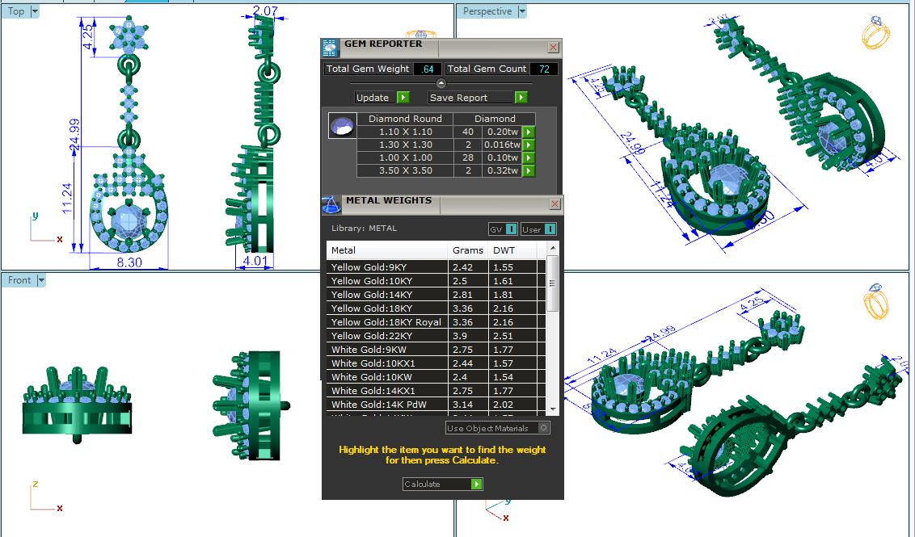Open the Perspective viewport dropdown menu
The width and height of the screenshot is (915, 537).
521,11
